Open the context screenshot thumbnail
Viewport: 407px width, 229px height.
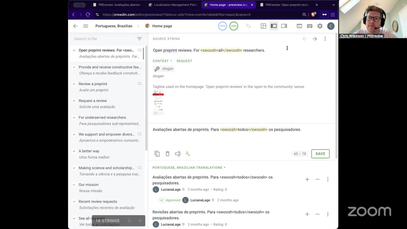tap(158, 102)
